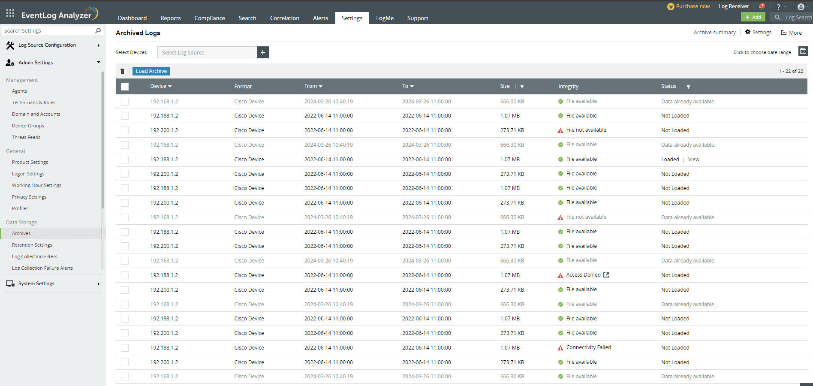813x386 pixels.
Task: Select checkbox for 273.71 KB file not available row
Action: (125, 130)
